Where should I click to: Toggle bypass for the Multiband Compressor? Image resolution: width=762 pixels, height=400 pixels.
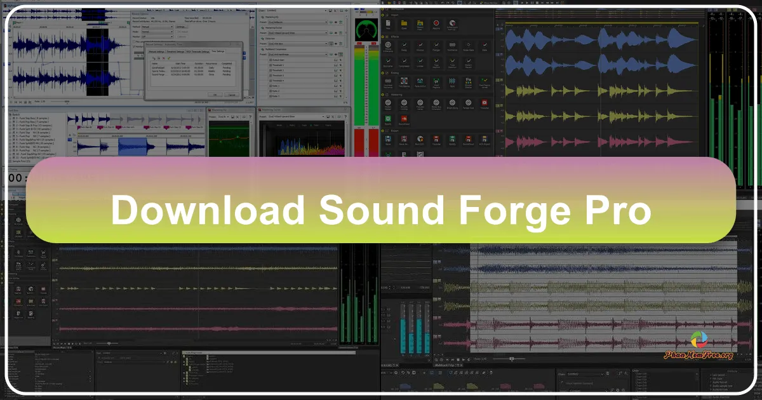(x=336, y=54)
